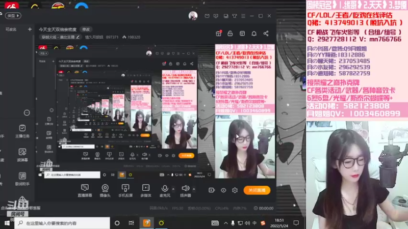
Task: Click 修改 to edit stream title
Action: click(x=86, y=30)
